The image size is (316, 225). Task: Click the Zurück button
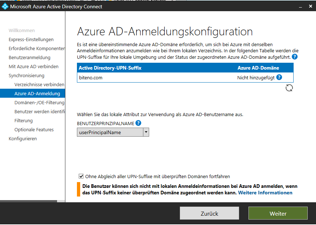tap(209, 213)
